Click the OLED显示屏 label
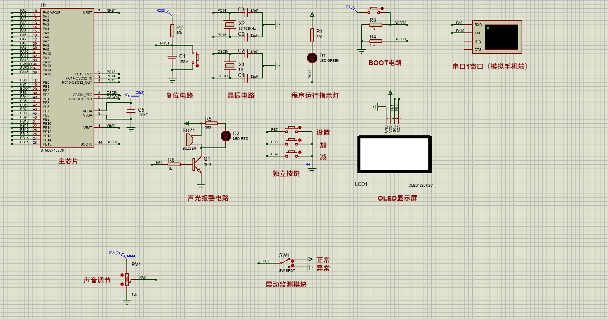Screen dimensions: 608x319 [397, 198]
